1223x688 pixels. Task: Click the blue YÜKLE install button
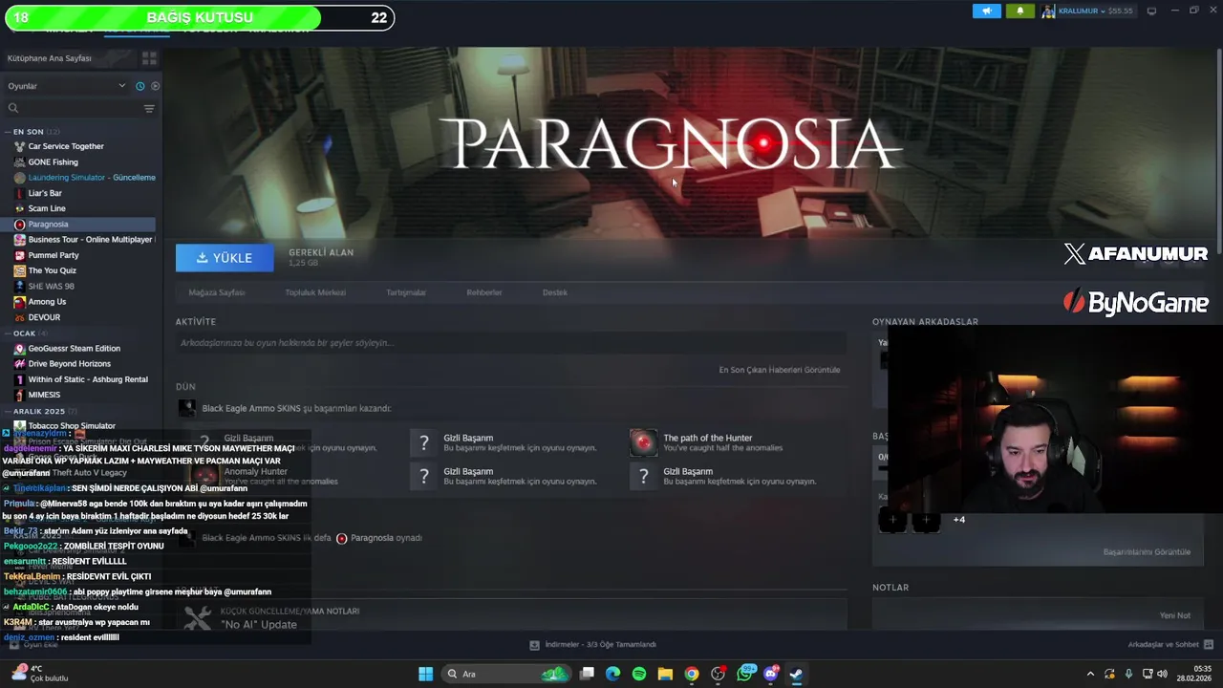225,258
